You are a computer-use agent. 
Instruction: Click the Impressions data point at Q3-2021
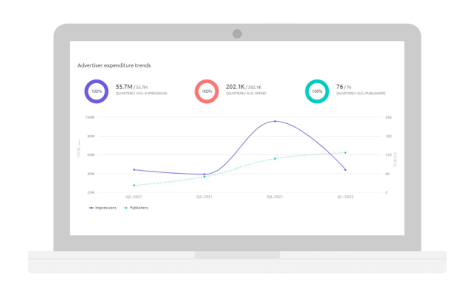coord(204,174)
